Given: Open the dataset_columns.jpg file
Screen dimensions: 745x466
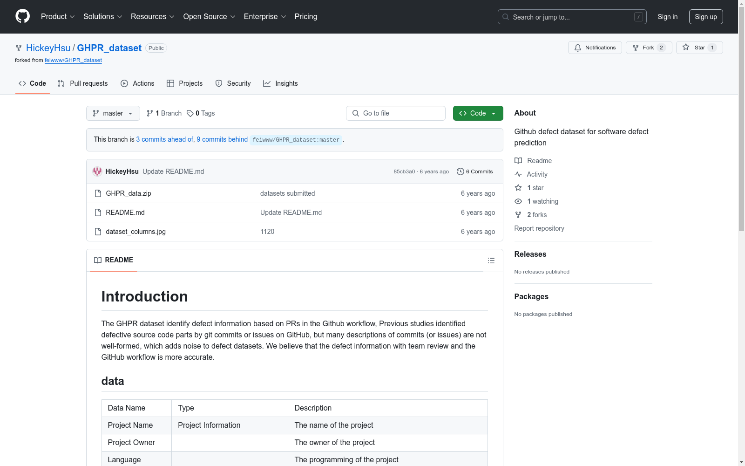Looking at the screenshot, I should coord(136,232).
